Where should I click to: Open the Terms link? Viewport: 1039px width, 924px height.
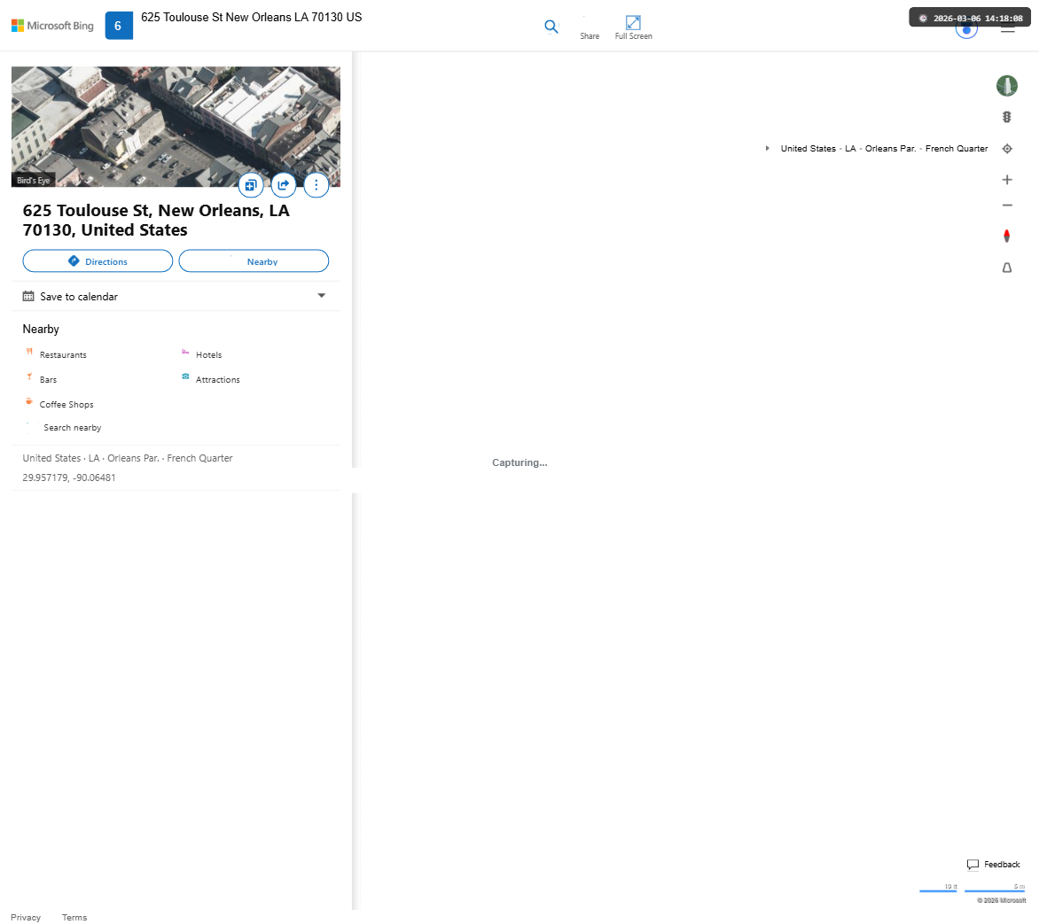click(74, 918)
